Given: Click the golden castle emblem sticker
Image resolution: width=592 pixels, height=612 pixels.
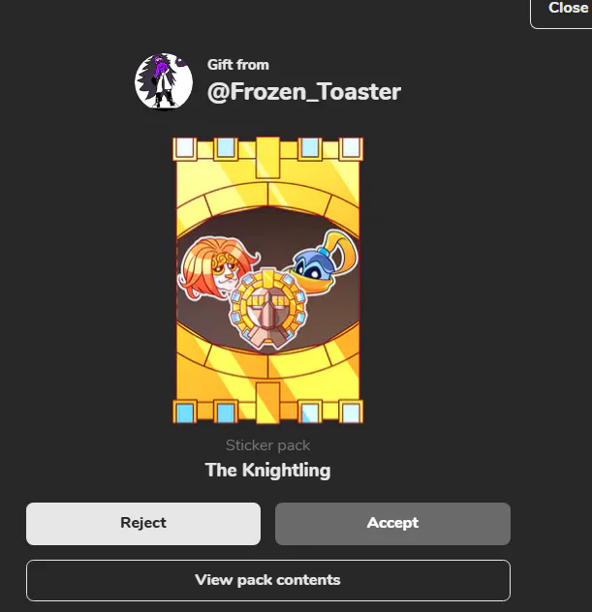Looking at the screenshot, I should pos(267,309).
